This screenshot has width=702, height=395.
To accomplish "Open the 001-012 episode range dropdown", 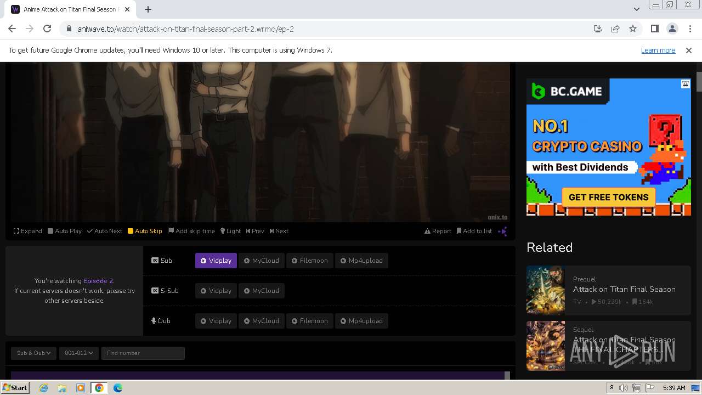I will point(78,353).
